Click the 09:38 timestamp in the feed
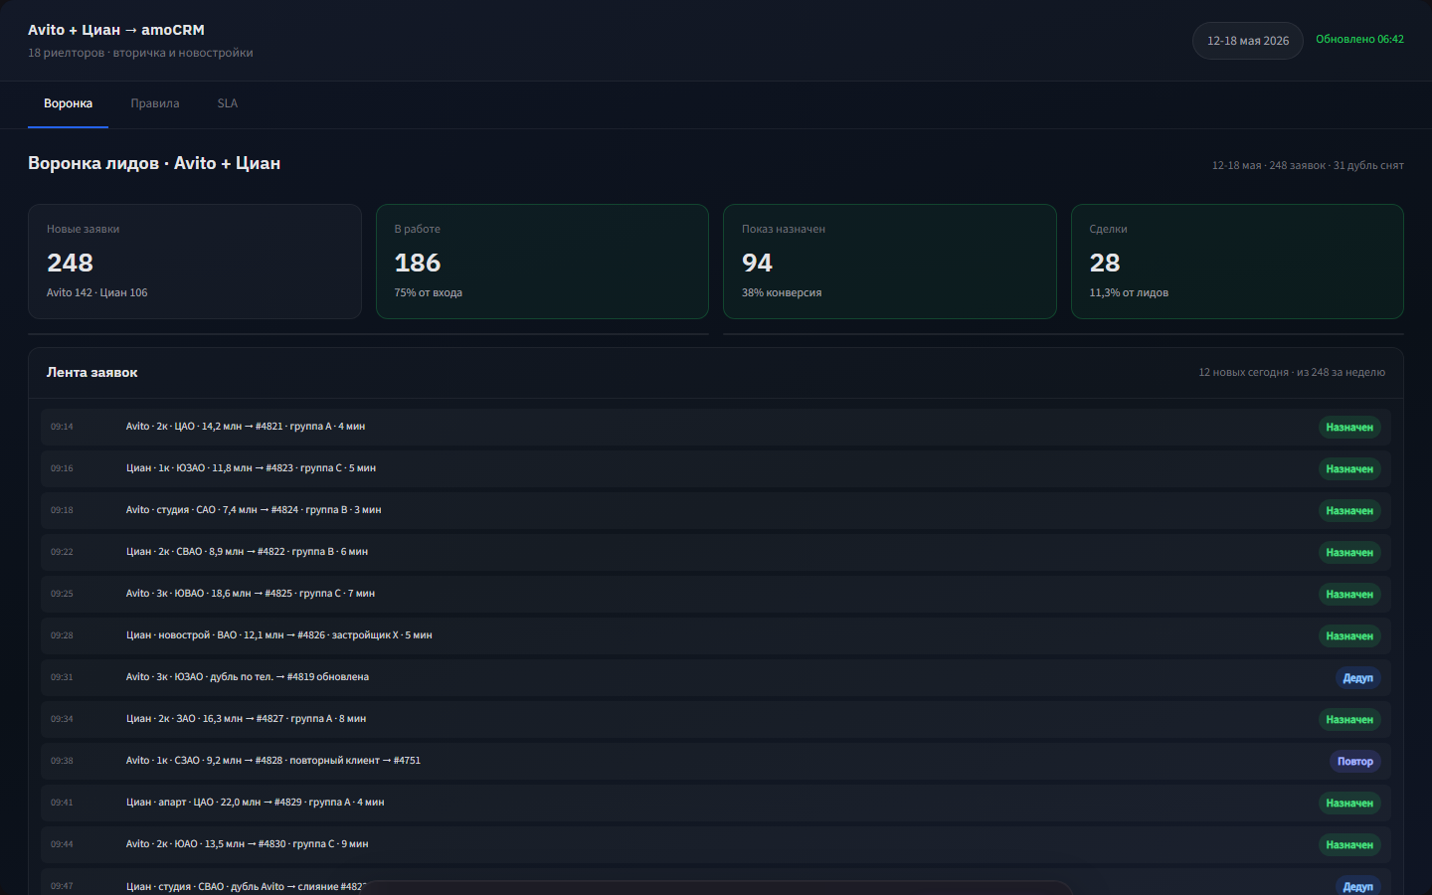 point(62,761)
